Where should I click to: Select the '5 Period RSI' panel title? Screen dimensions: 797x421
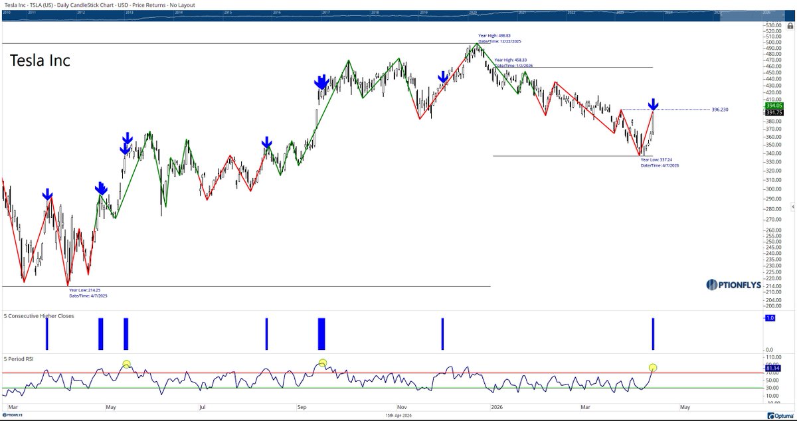tap(19, 359)
